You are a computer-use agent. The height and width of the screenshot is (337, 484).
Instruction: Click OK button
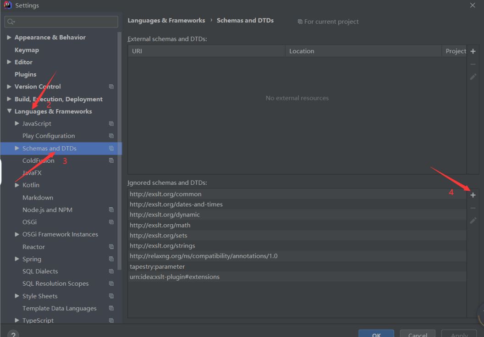376,334
